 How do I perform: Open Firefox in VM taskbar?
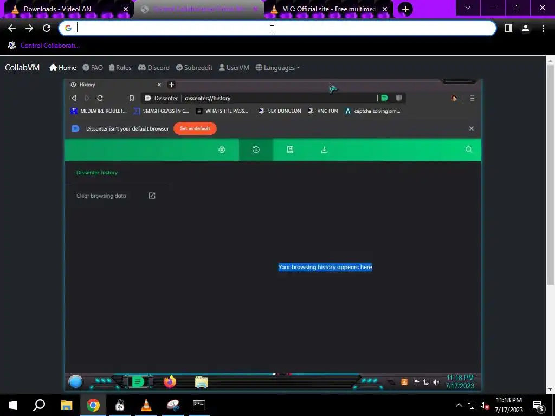170,382
